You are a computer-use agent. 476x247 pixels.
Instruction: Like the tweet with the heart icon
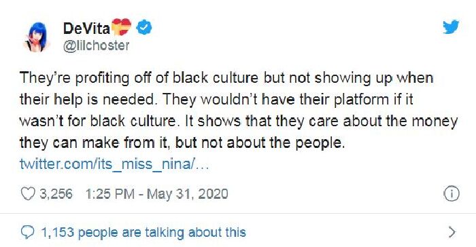[x=28, y=193]
